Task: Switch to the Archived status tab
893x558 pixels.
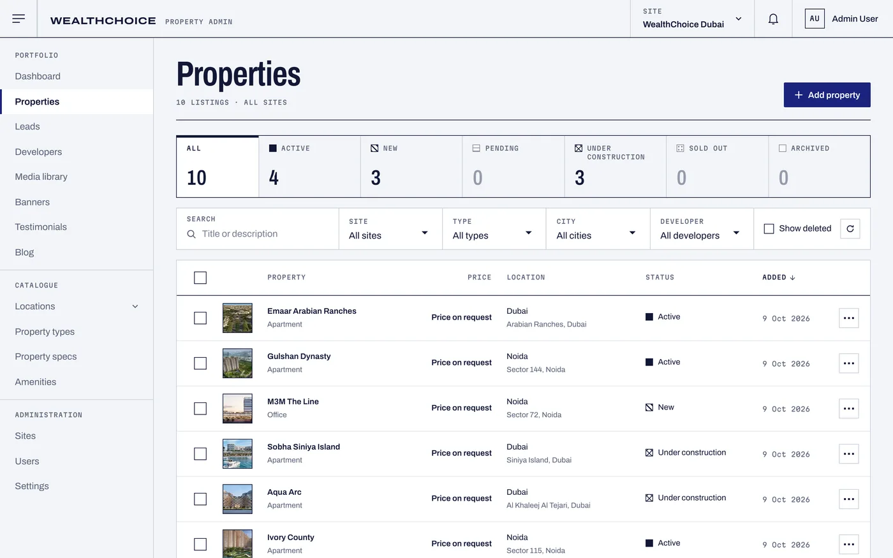Action: pyautogui.click(x=819, y=166)
